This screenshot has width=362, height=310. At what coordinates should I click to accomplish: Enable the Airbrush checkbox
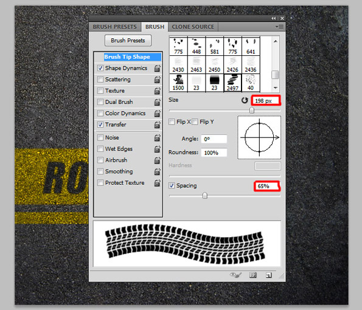(100, 160)
